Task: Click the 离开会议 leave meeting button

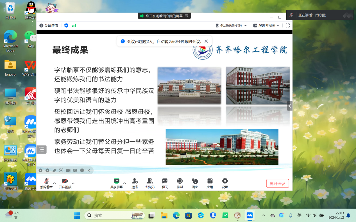Action: click(x=277, y=183)
